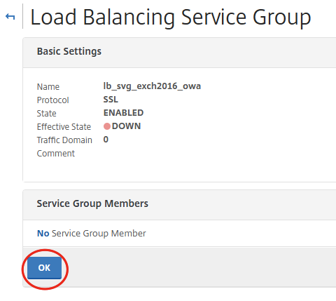Open the No Service Group Member link
The width and height of the screenshot is (336, 301).
[92, 234]
